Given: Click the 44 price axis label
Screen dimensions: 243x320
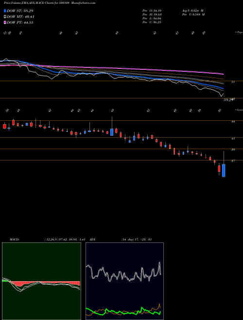Looking at the screenshot, I should tap(233, 121).
